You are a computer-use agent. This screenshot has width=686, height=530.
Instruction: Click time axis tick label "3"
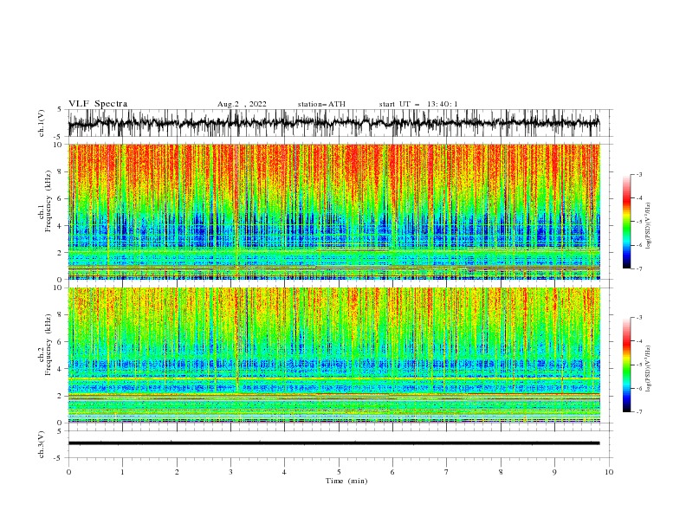[230, 472]
